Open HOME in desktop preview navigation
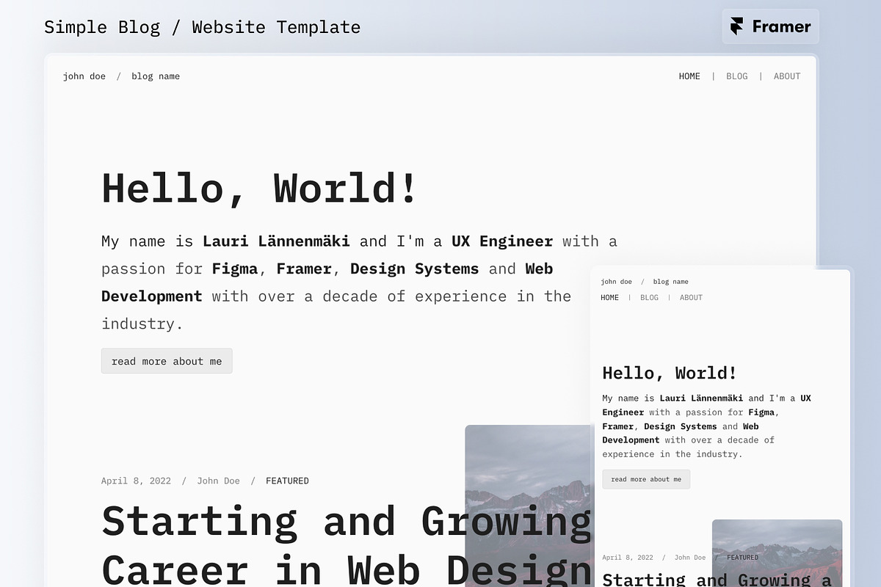 (689, 76)
